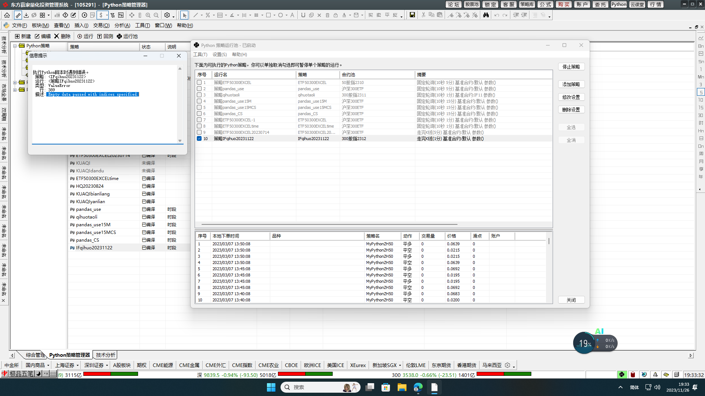Open dropdown arrow next to rectangle tool

[x=274, y=15]
